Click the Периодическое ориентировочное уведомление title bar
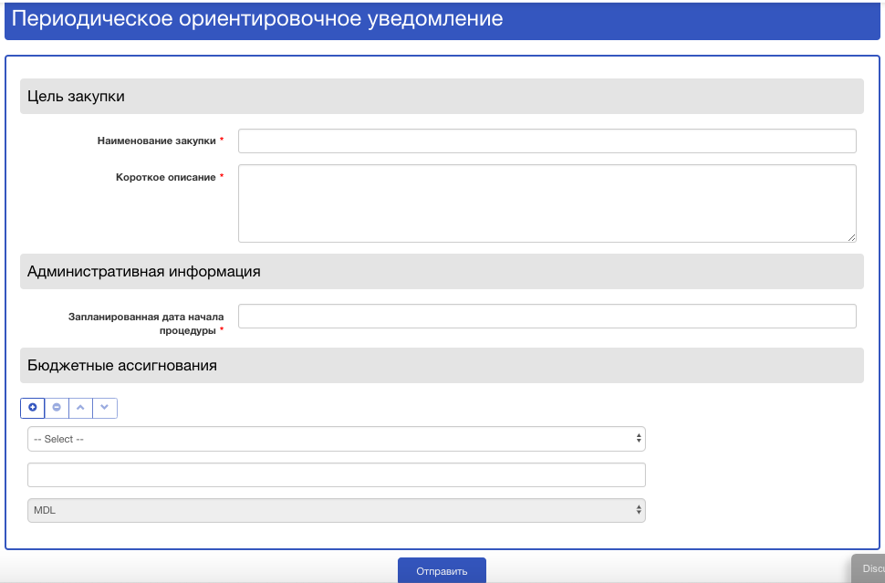885x583 pixels. point(442,20)
